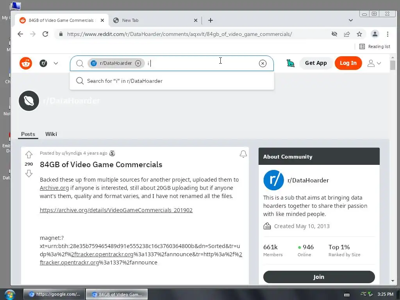Switch to the New Tab tab
This screenshot has height=300, width=400.
155,20
